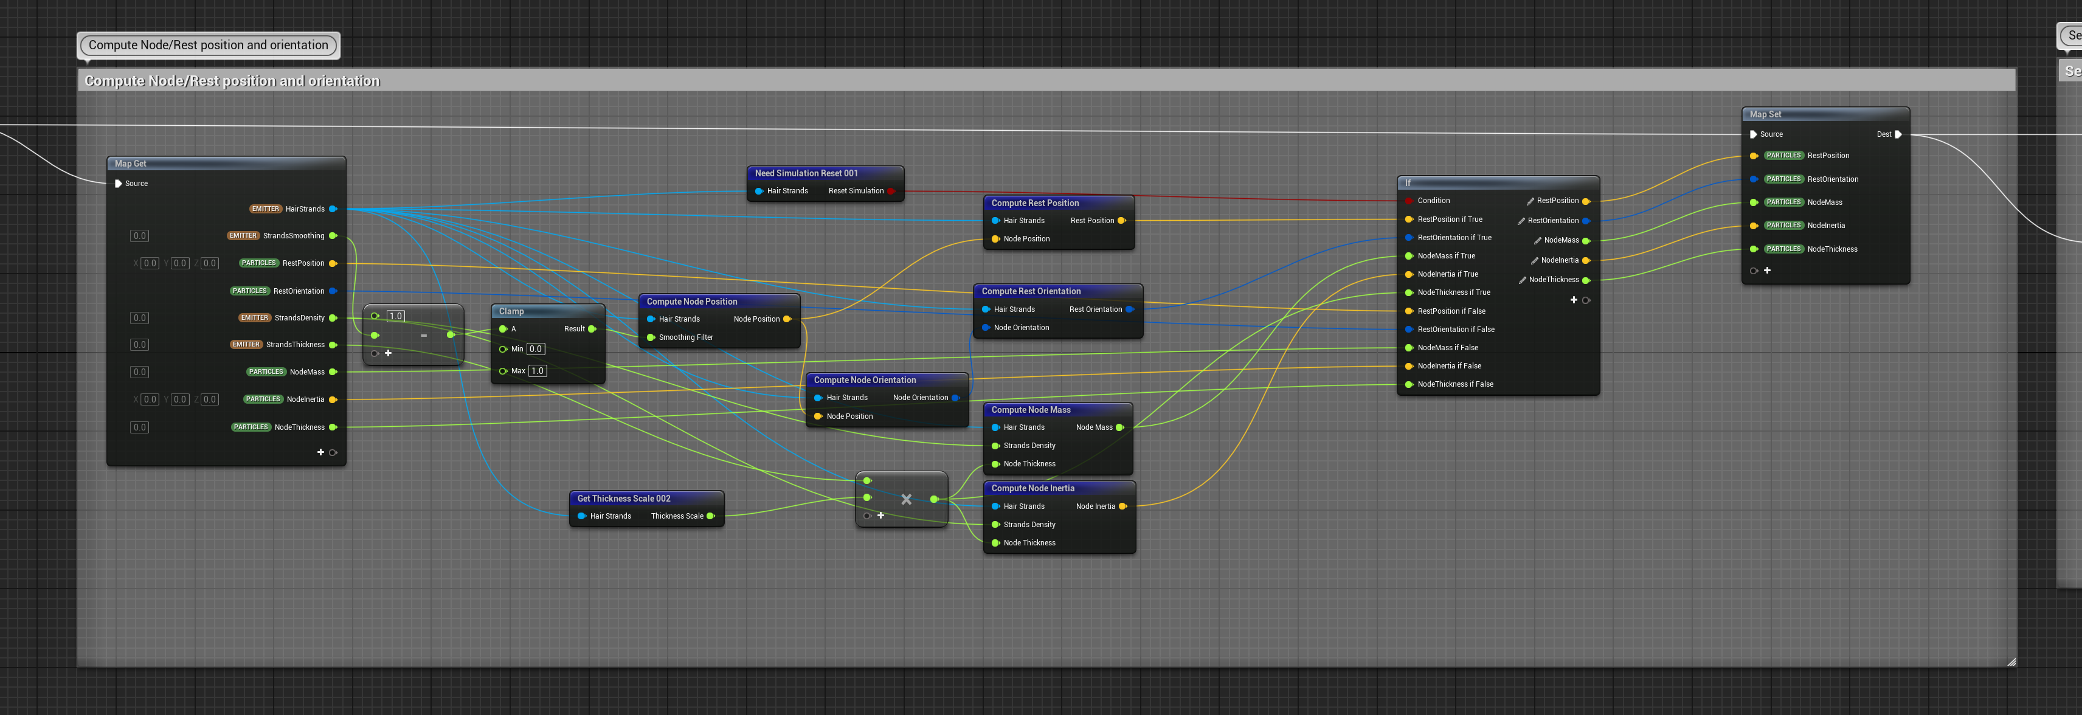
Task: Select the Get Thickness Scale 002 node header
Action: point(624,499)
